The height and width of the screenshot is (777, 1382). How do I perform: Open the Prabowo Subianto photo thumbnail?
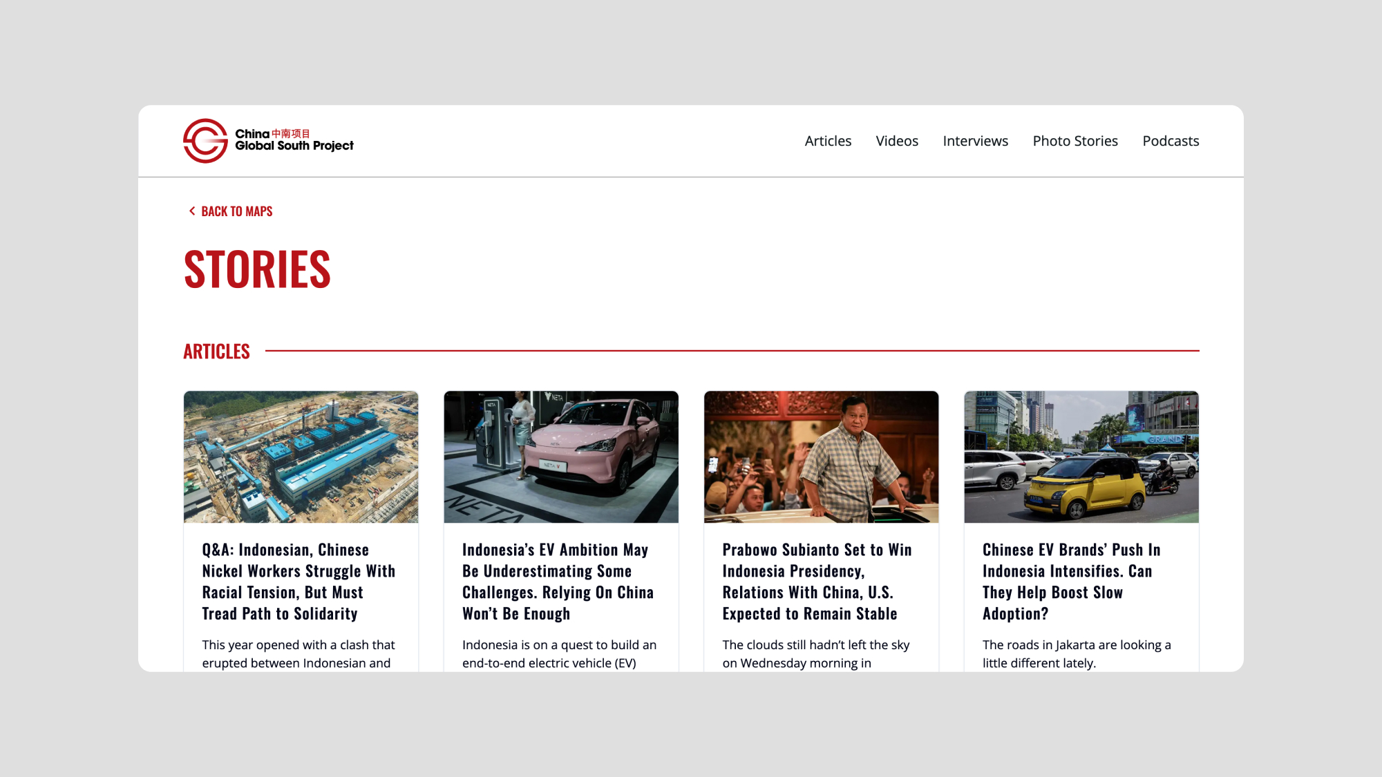tap(821, 457)
